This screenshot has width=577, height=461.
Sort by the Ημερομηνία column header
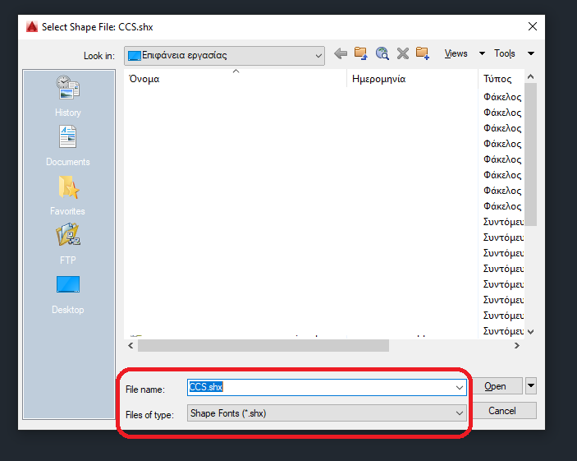pos(413,79)
